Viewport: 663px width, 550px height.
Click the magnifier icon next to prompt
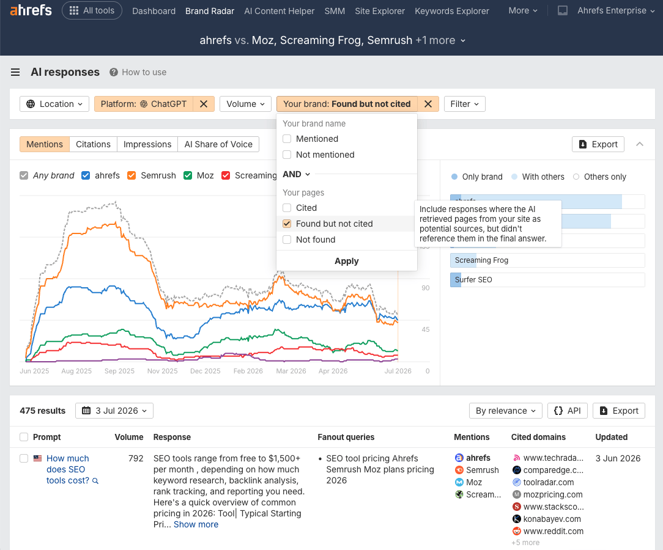(x=95, y=481)
